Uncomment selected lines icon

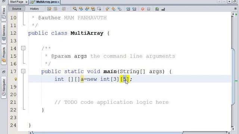tap(163, 9)
